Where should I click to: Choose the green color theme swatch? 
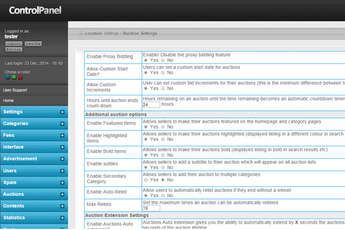coord(13,76)
